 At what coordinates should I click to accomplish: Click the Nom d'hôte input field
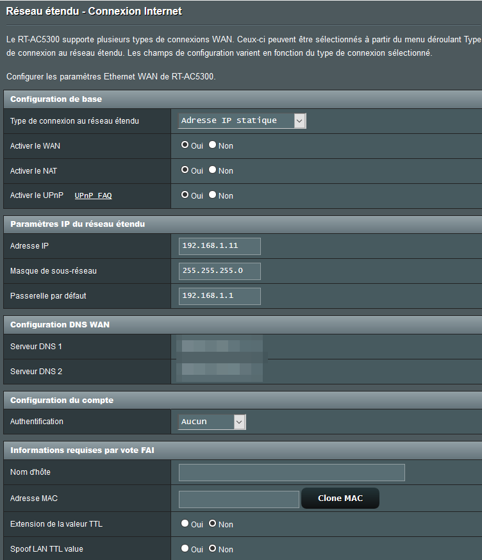pyautogui.click(x=292, y=472)
